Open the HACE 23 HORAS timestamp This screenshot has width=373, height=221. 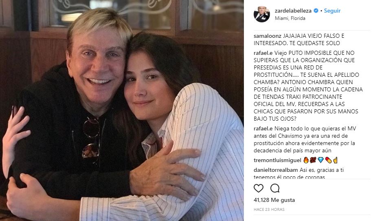269,209
